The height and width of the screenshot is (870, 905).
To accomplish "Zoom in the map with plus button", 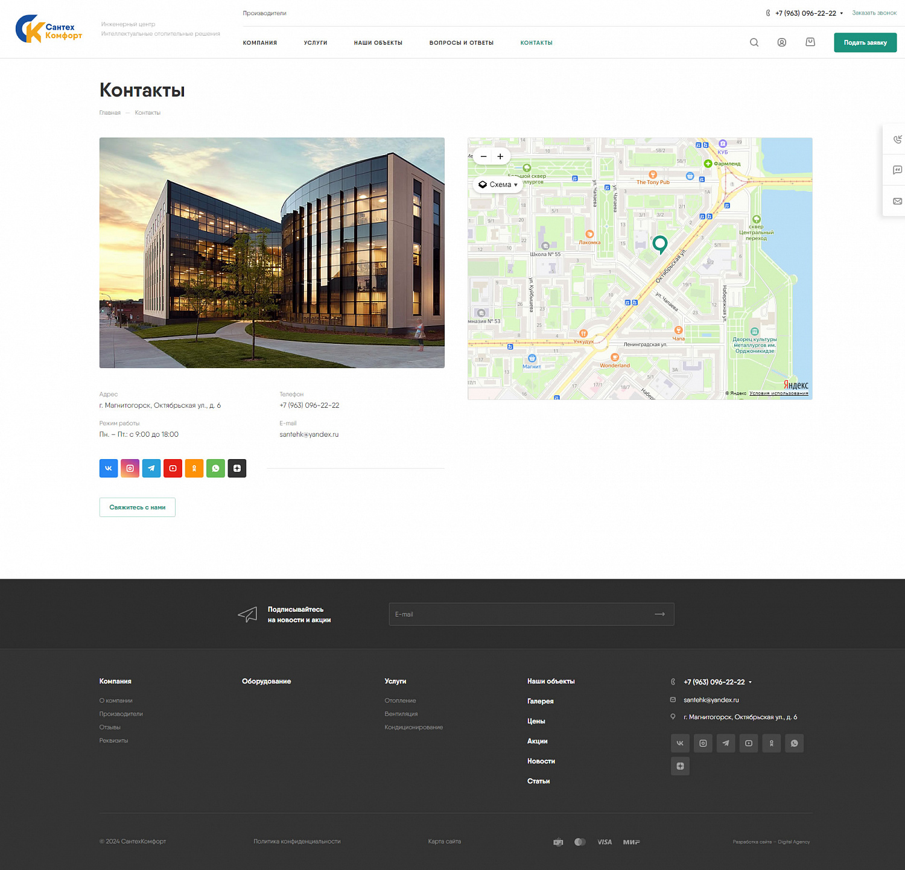I will pyautogui.click(x=500, y=156).
